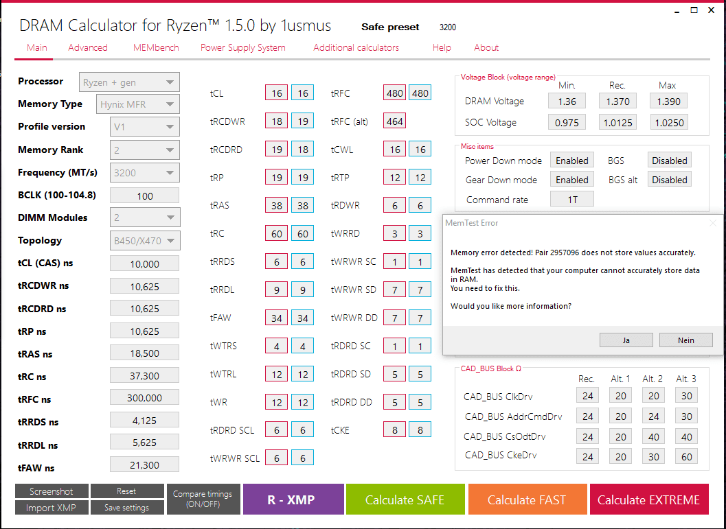This screenshot has height=529, width=726.
Task: Click the R - XMP button
Action: (293, 499)
